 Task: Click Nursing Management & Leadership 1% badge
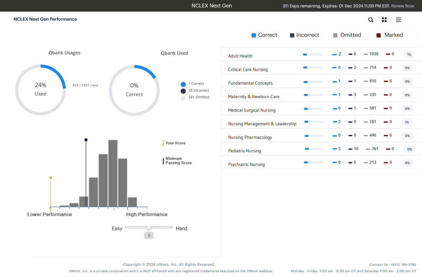click(407, 122)
